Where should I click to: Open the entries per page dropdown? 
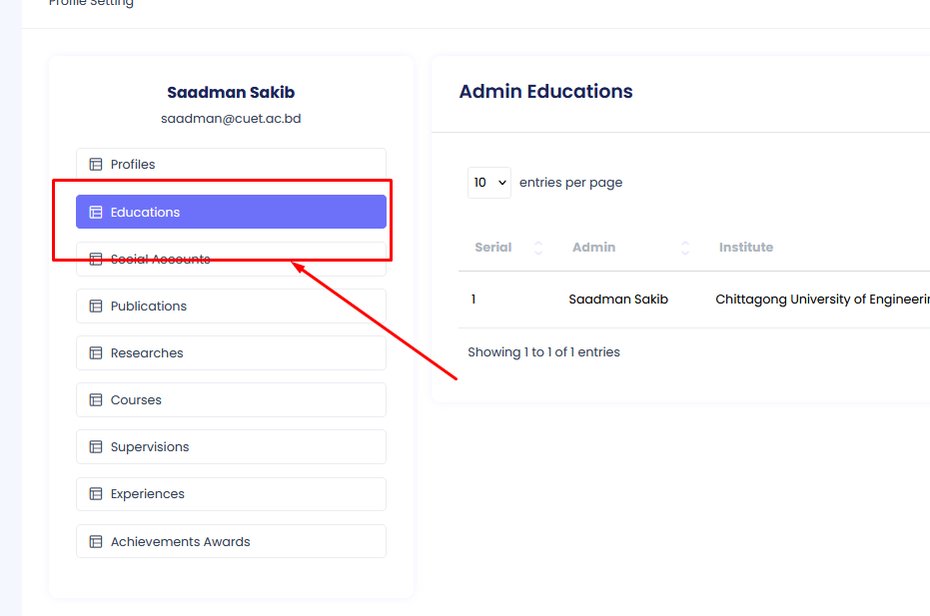[489, 183]
